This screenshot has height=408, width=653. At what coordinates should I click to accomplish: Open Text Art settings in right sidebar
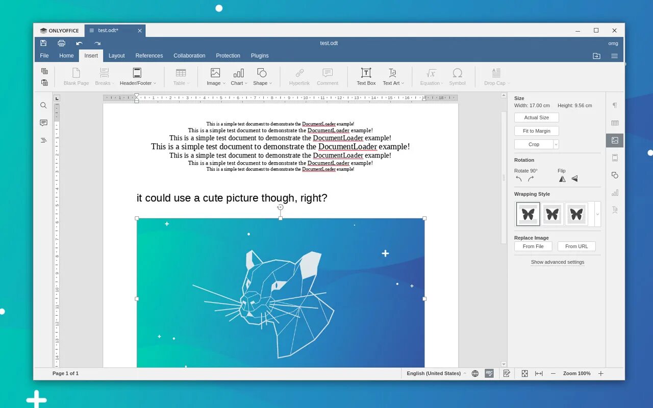[615, 210]
